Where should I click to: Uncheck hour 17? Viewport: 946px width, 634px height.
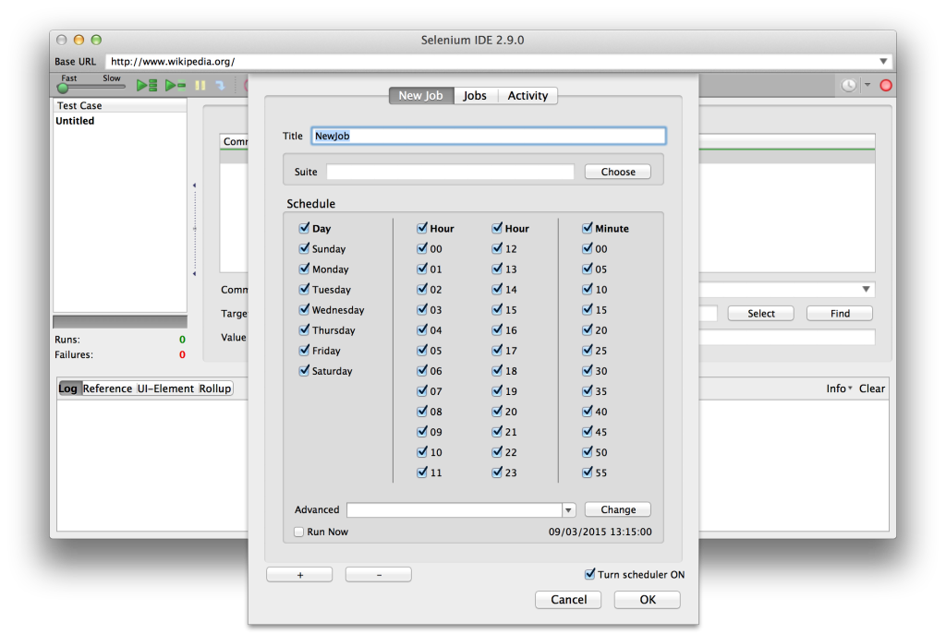(496, 350)
